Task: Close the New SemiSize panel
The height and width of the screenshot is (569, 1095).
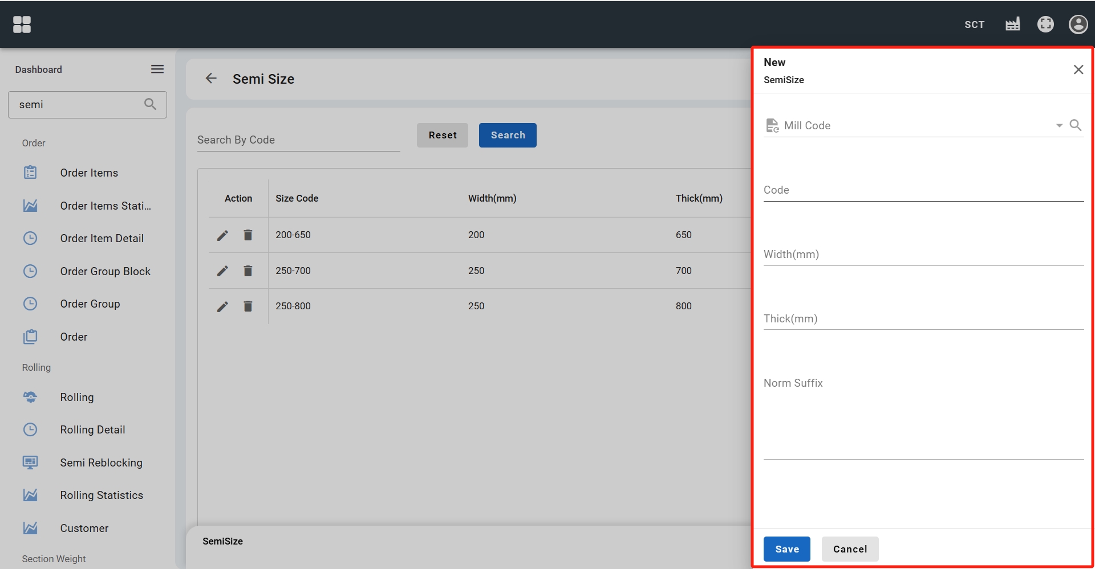Action: pos(1077,69)
